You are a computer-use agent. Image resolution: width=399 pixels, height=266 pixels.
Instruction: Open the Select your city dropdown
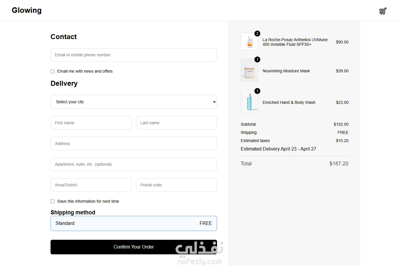tap(134, 102)
